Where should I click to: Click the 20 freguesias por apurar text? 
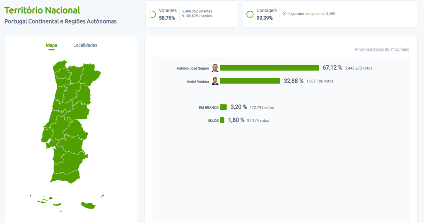(x=308, y=14)
